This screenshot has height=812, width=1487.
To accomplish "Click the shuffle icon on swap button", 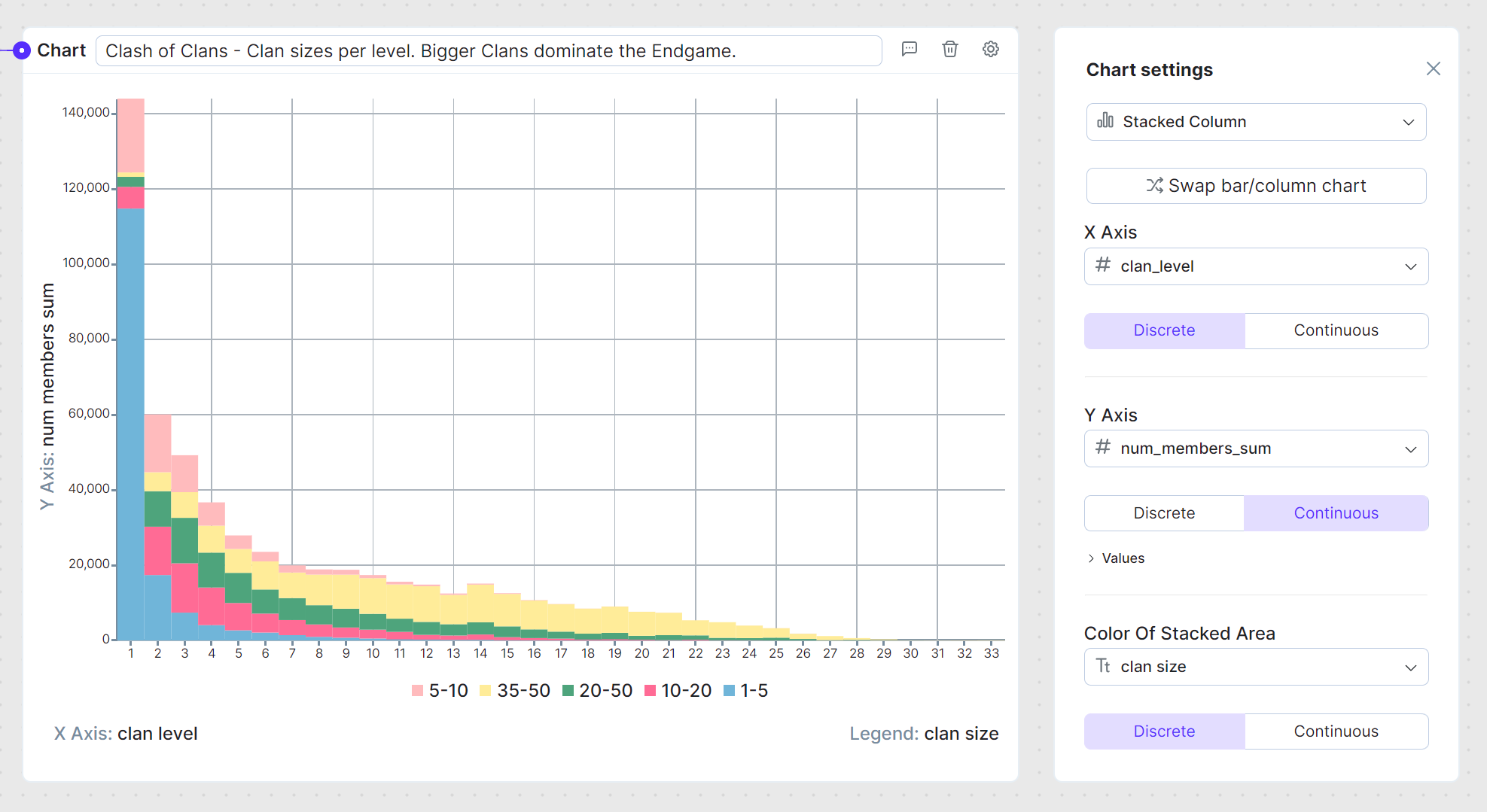I will [x=1154, y=185].
